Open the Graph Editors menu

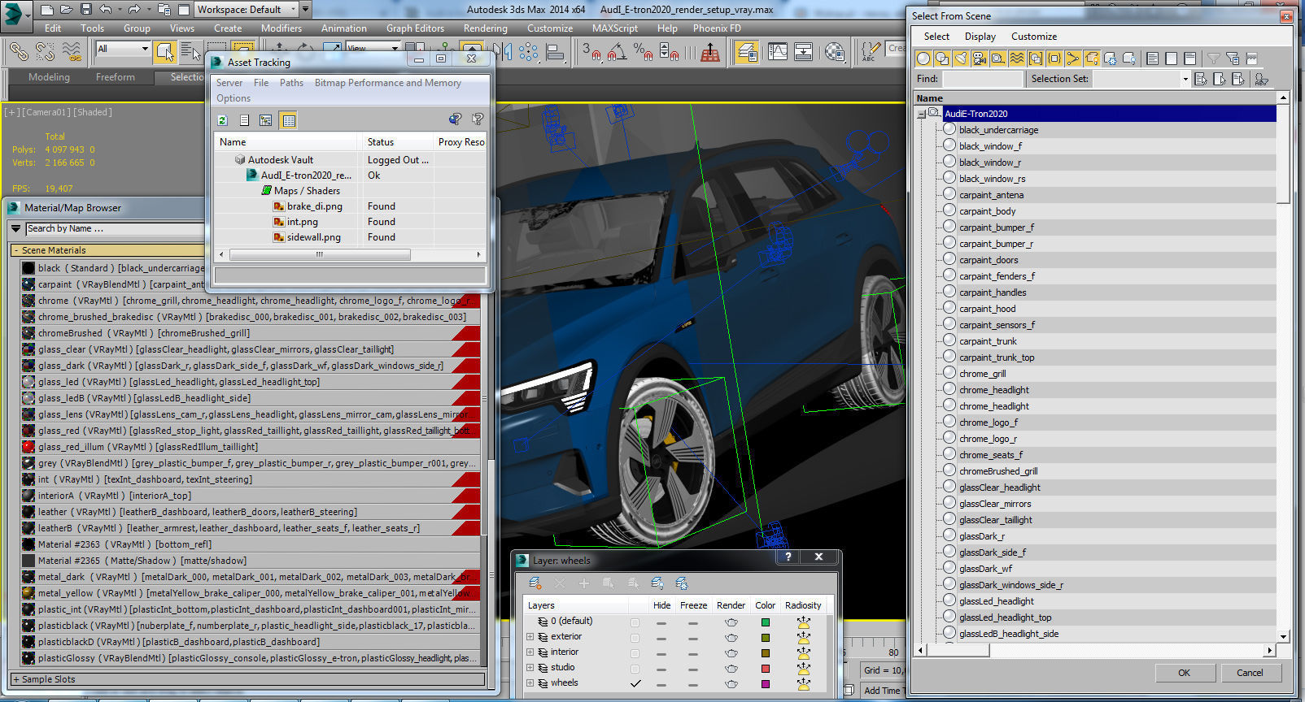(415, 28)
